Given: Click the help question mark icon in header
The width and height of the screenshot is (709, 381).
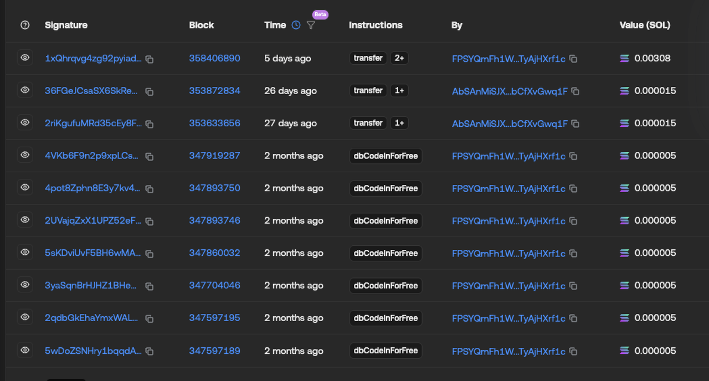Looking at the screenshot, I should pyautogui.click(x=24, y=25).
